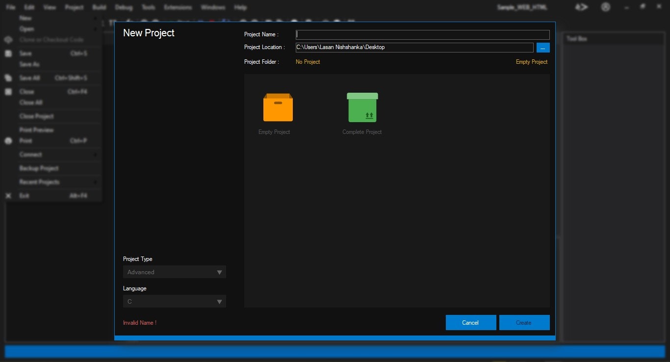Click the Save floppy icon in File menu

8,53
